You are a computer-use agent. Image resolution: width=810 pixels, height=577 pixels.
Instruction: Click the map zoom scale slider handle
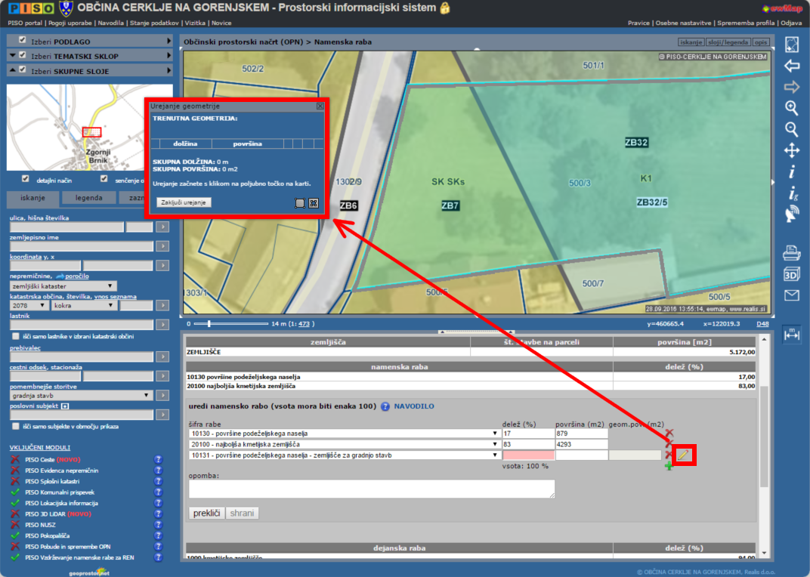[209, 324]
